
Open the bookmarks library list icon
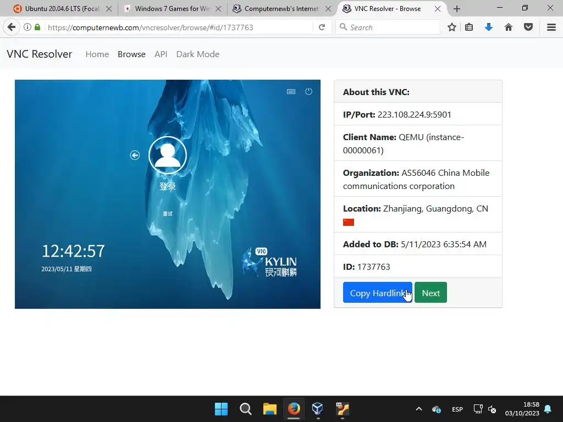(469, 27)
